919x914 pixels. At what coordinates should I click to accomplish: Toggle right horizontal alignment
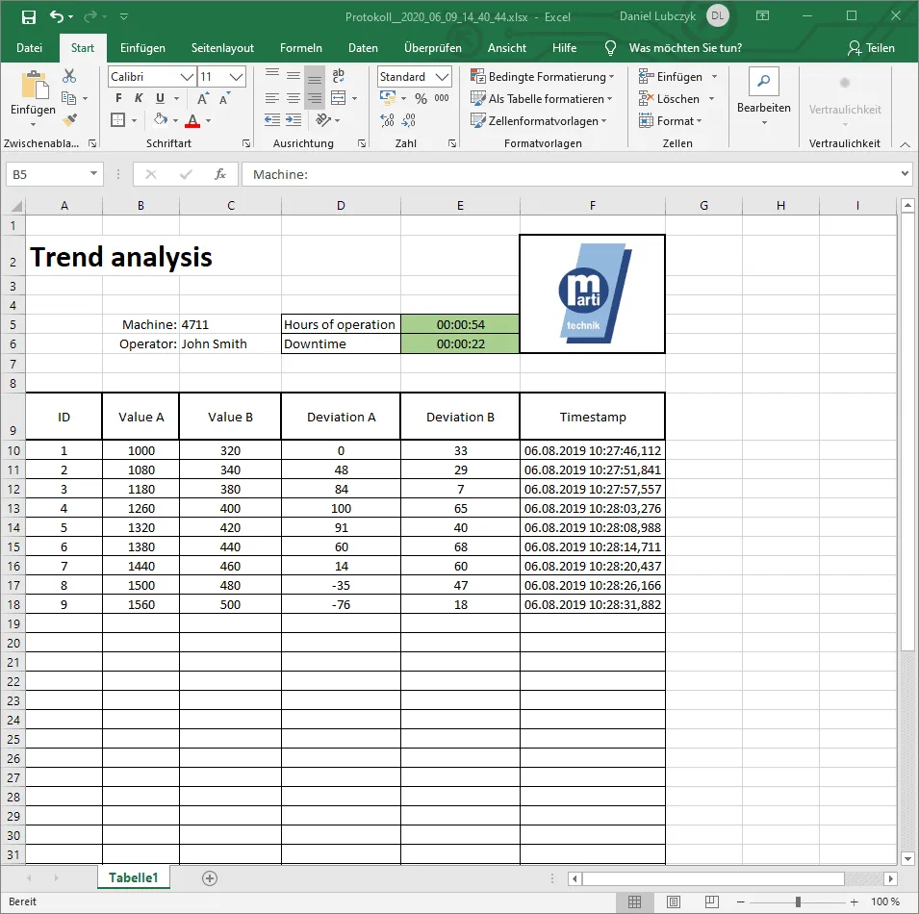315,98
